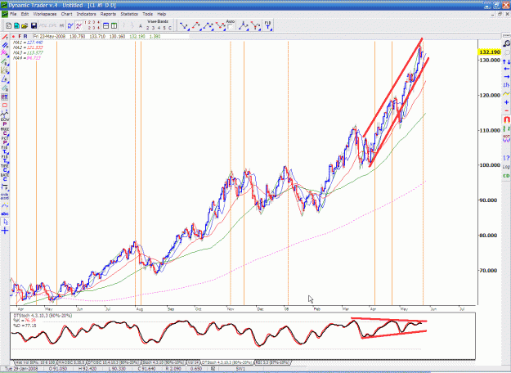Click the magnifier zoom icon at right
The image size is (511, 373).
[x=506, y=43]
